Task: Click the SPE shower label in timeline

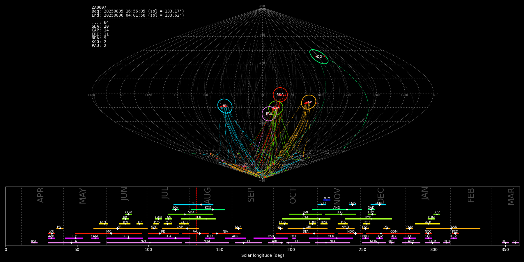Action: pos(248,241)
